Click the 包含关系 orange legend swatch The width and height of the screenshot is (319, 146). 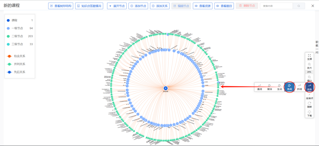9,56
